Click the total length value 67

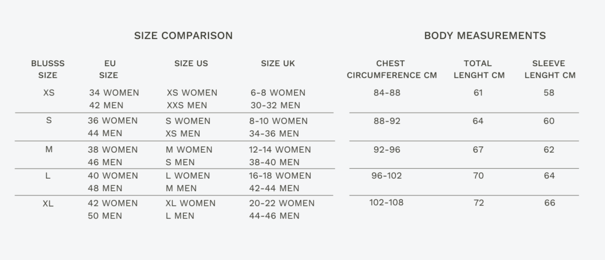pos(478,150)
